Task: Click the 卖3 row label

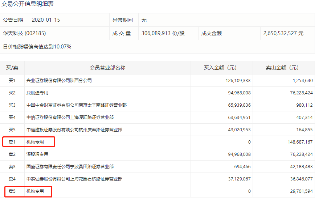Action: [12, 167]
